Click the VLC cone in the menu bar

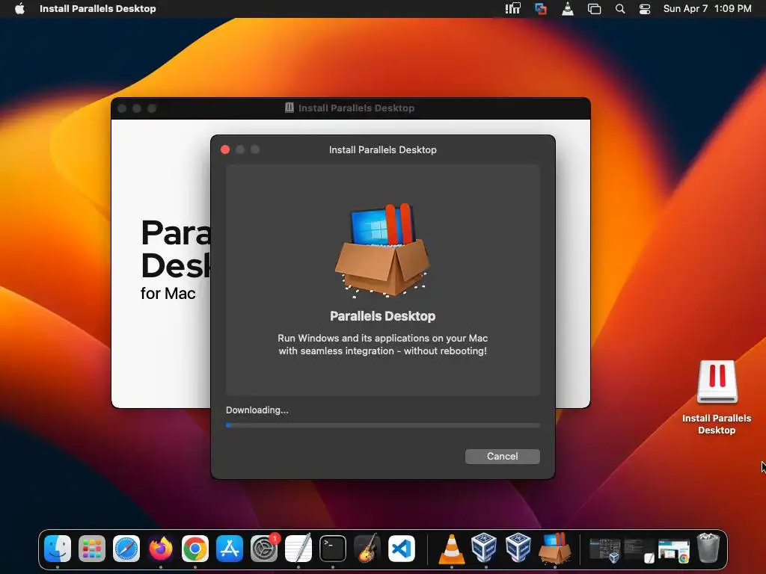pyautogui.click(x=568, y=8)
